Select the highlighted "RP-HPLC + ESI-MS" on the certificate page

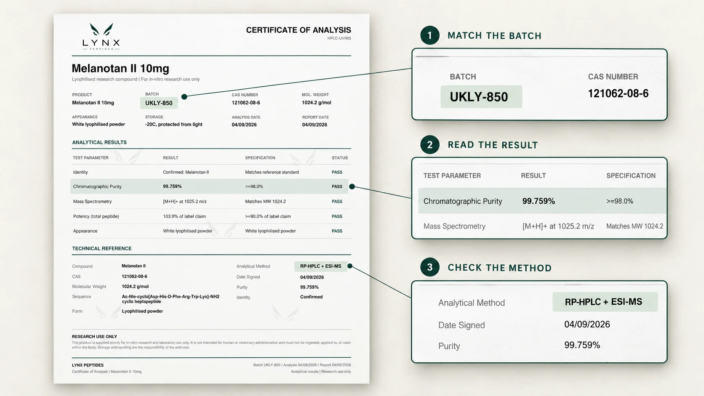coord(321,266)
